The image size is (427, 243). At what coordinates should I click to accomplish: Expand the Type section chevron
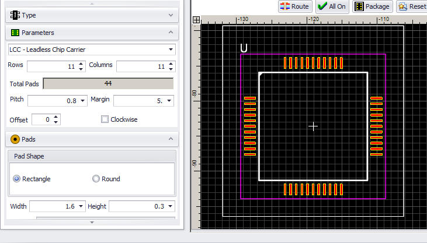point(171,15)
